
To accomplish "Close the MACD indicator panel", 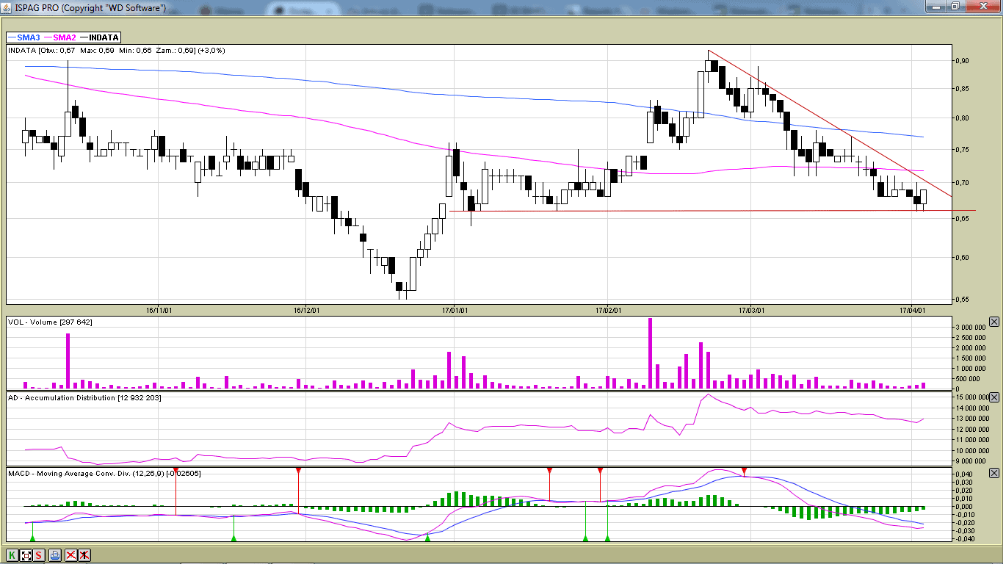I will (x=994, y=473).
